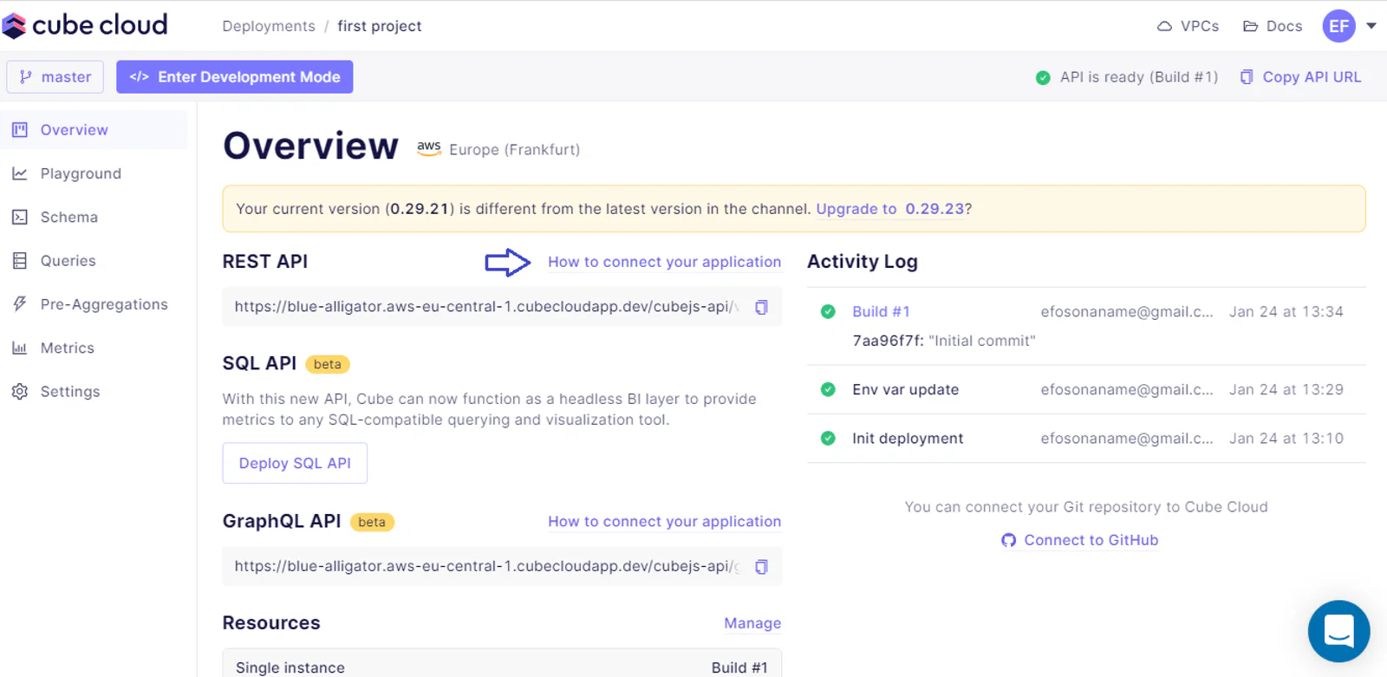The image size is (1387, 677).
Task: Click the Jan 24 at 13:34 timestamp
Action: point(1286,312)
